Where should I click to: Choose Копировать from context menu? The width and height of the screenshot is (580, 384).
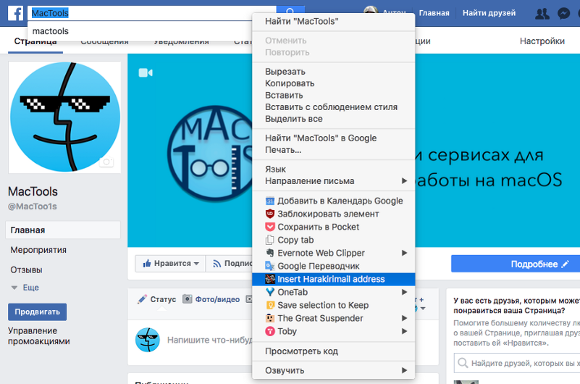333,83
